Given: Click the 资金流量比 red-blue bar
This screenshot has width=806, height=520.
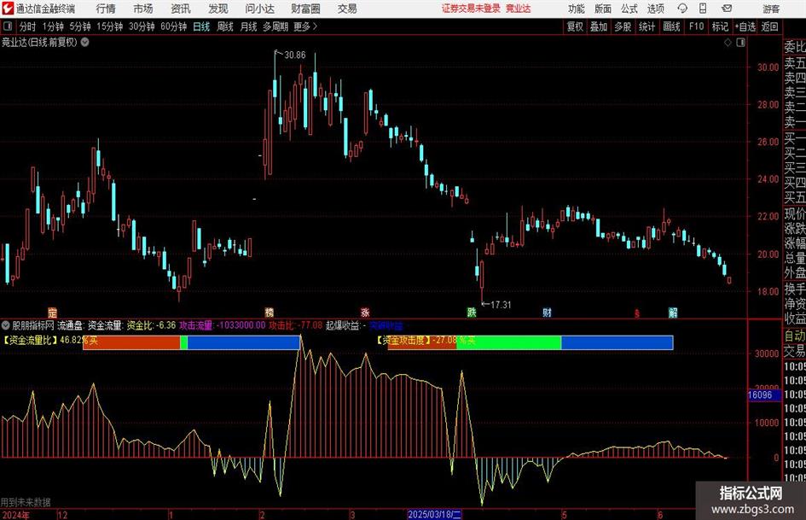Looking at the screenshot, I should click(191, 342).
